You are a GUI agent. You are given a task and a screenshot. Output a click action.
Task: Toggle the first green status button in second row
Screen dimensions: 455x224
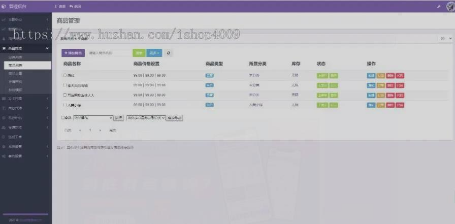coord(322,85)
